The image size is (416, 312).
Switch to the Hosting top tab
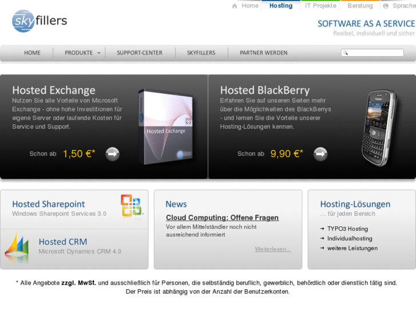coord(281,6)
